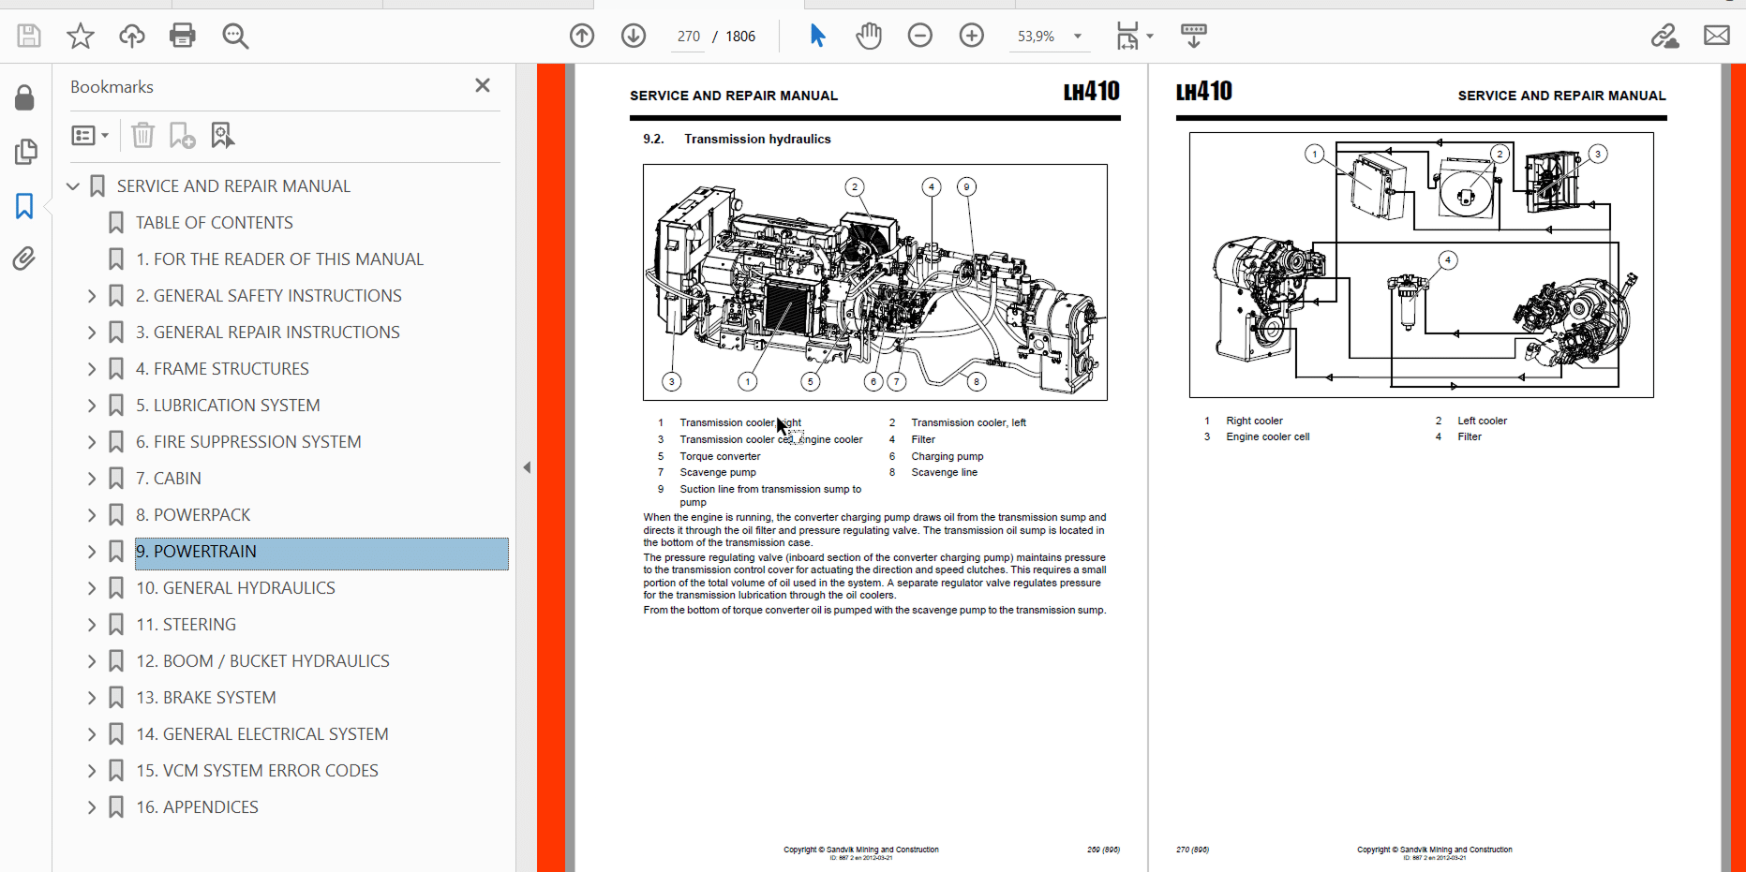Open fit page scrolling options

[1135, 37]
